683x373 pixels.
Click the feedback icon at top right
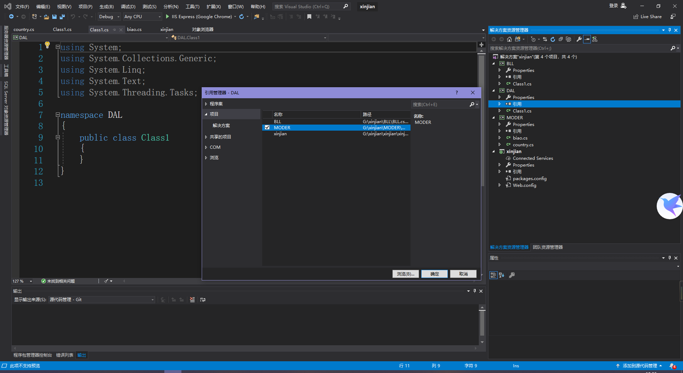click(673, 17)
